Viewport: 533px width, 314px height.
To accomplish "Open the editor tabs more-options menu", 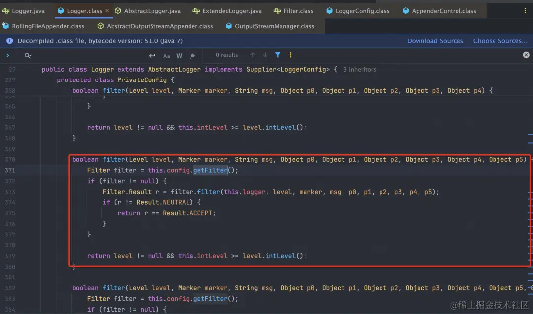I will tap(525, 11).
